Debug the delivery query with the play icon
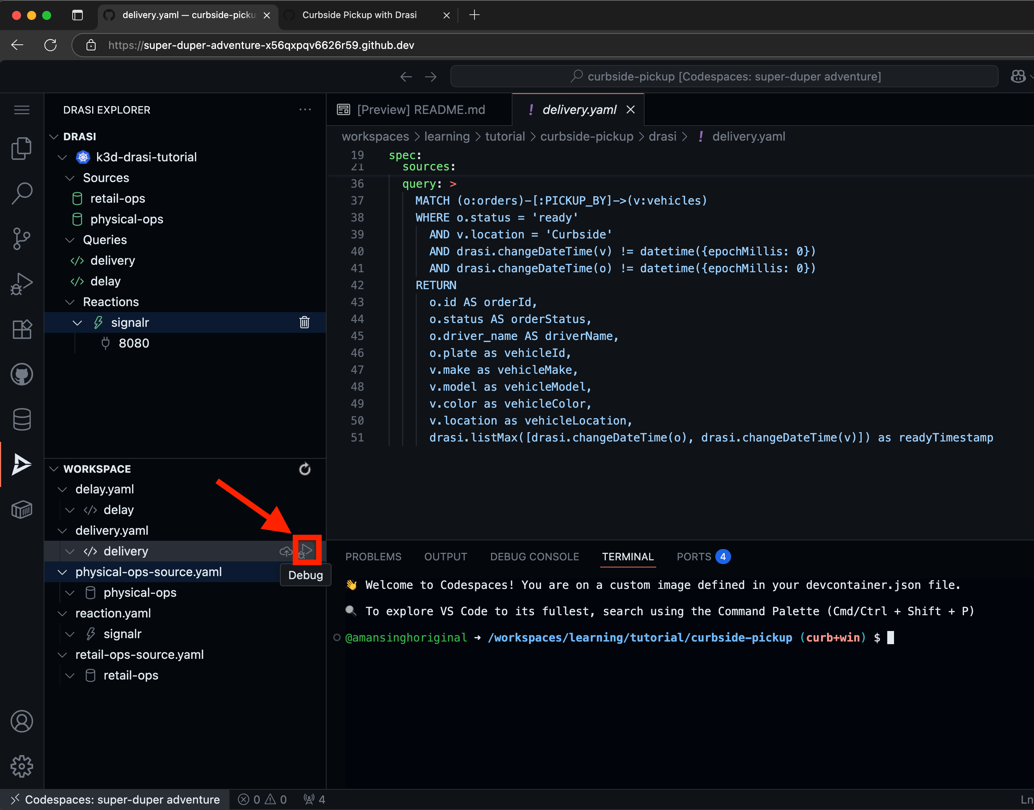This screenshot has height=810, width=1034. click(x=307, y=550)
